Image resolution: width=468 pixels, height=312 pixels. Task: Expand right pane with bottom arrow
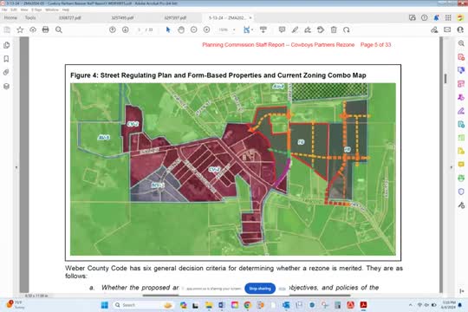tap(462, 291)
